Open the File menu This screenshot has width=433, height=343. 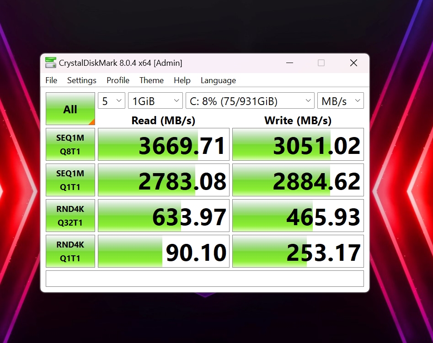click(51, 80)
